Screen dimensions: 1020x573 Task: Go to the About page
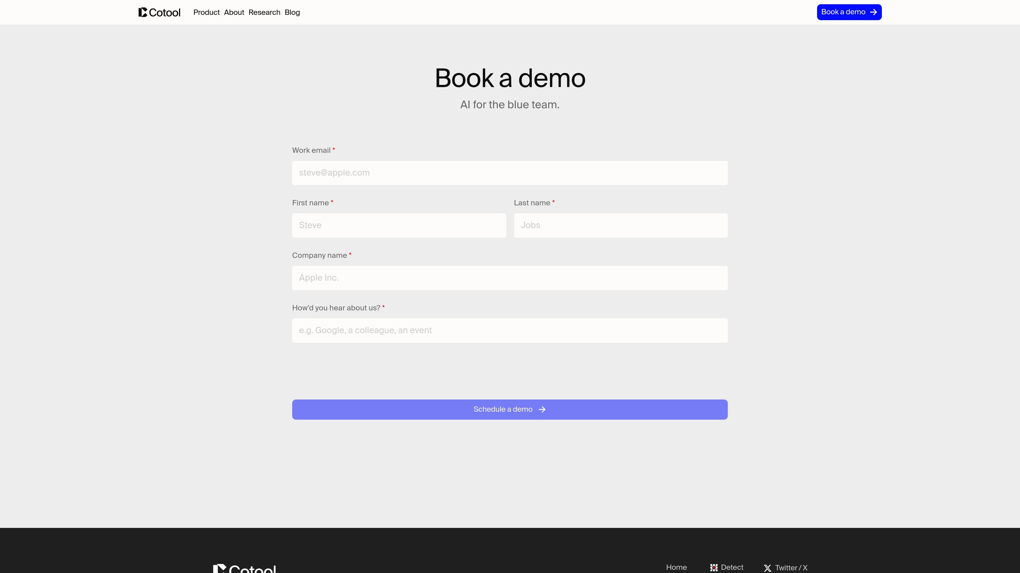click(x=234, y=12)
